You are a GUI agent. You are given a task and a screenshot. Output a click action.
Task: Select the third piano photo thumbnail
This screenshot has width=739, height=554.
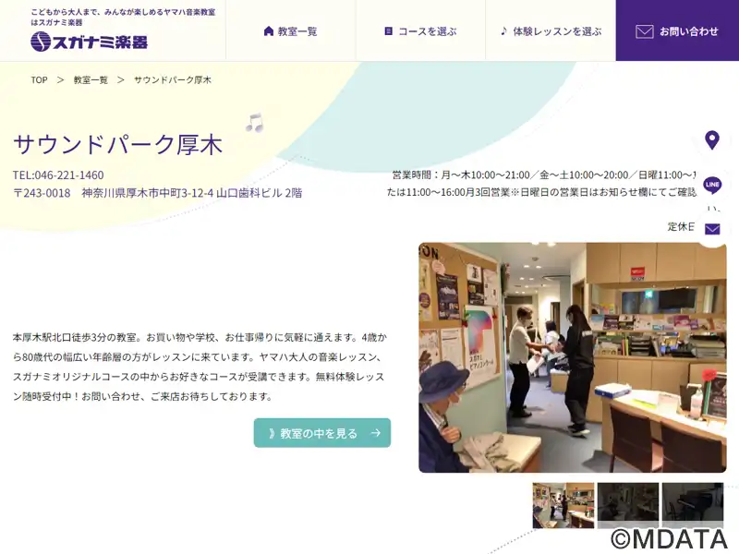click(x=693, y=505)
